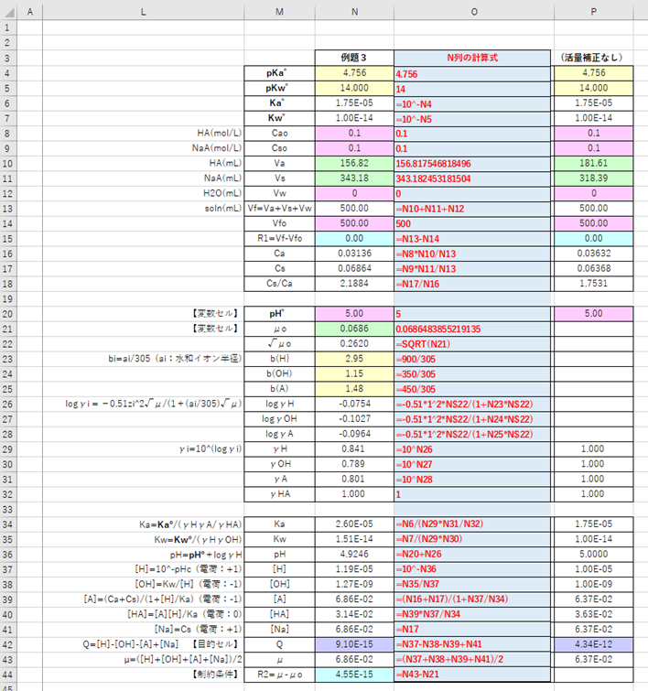Click cell 156.817546818496

point(472,164)
